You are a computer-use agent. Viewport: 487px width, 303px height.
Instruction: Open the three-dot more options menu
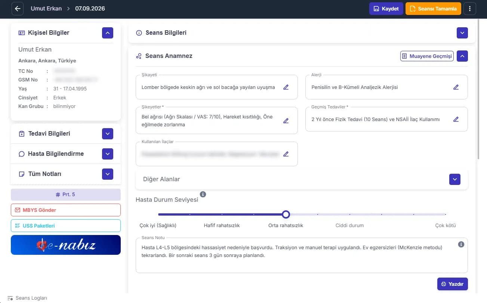470,9
